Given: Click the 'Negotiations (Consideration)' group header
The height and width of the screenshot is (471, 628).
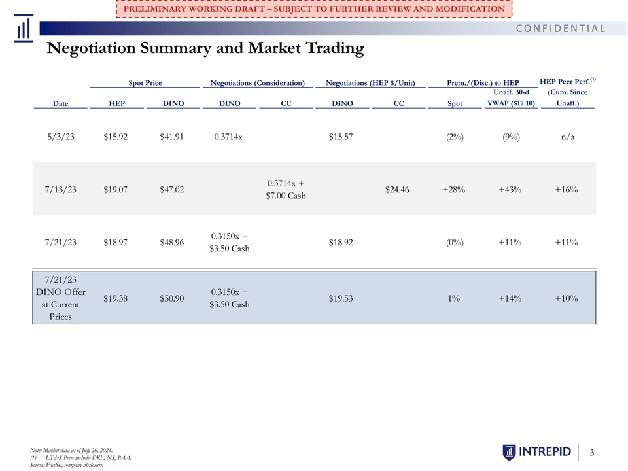Looking at the screenshot, I should point(258,83).
